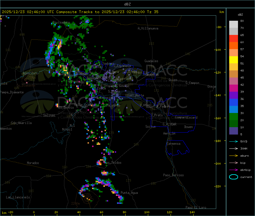
Task: Click the 'Nihuil' map label
Action: click(67, 129)
